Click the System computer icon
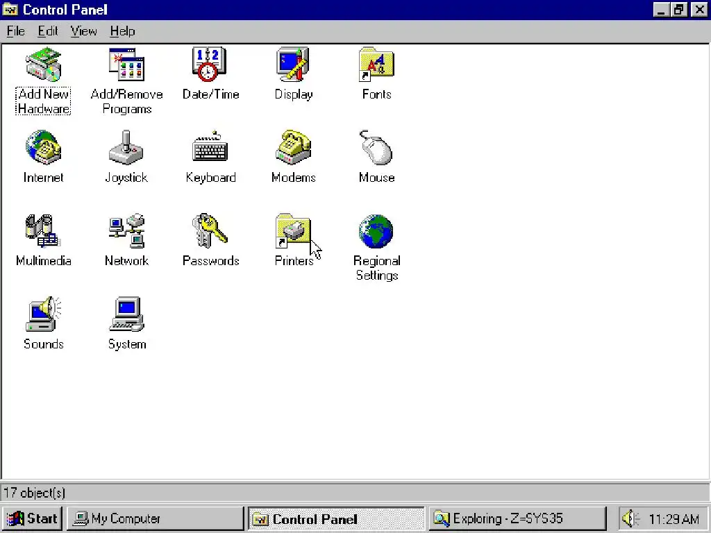711x533 pixels. [x=126, y=314]
